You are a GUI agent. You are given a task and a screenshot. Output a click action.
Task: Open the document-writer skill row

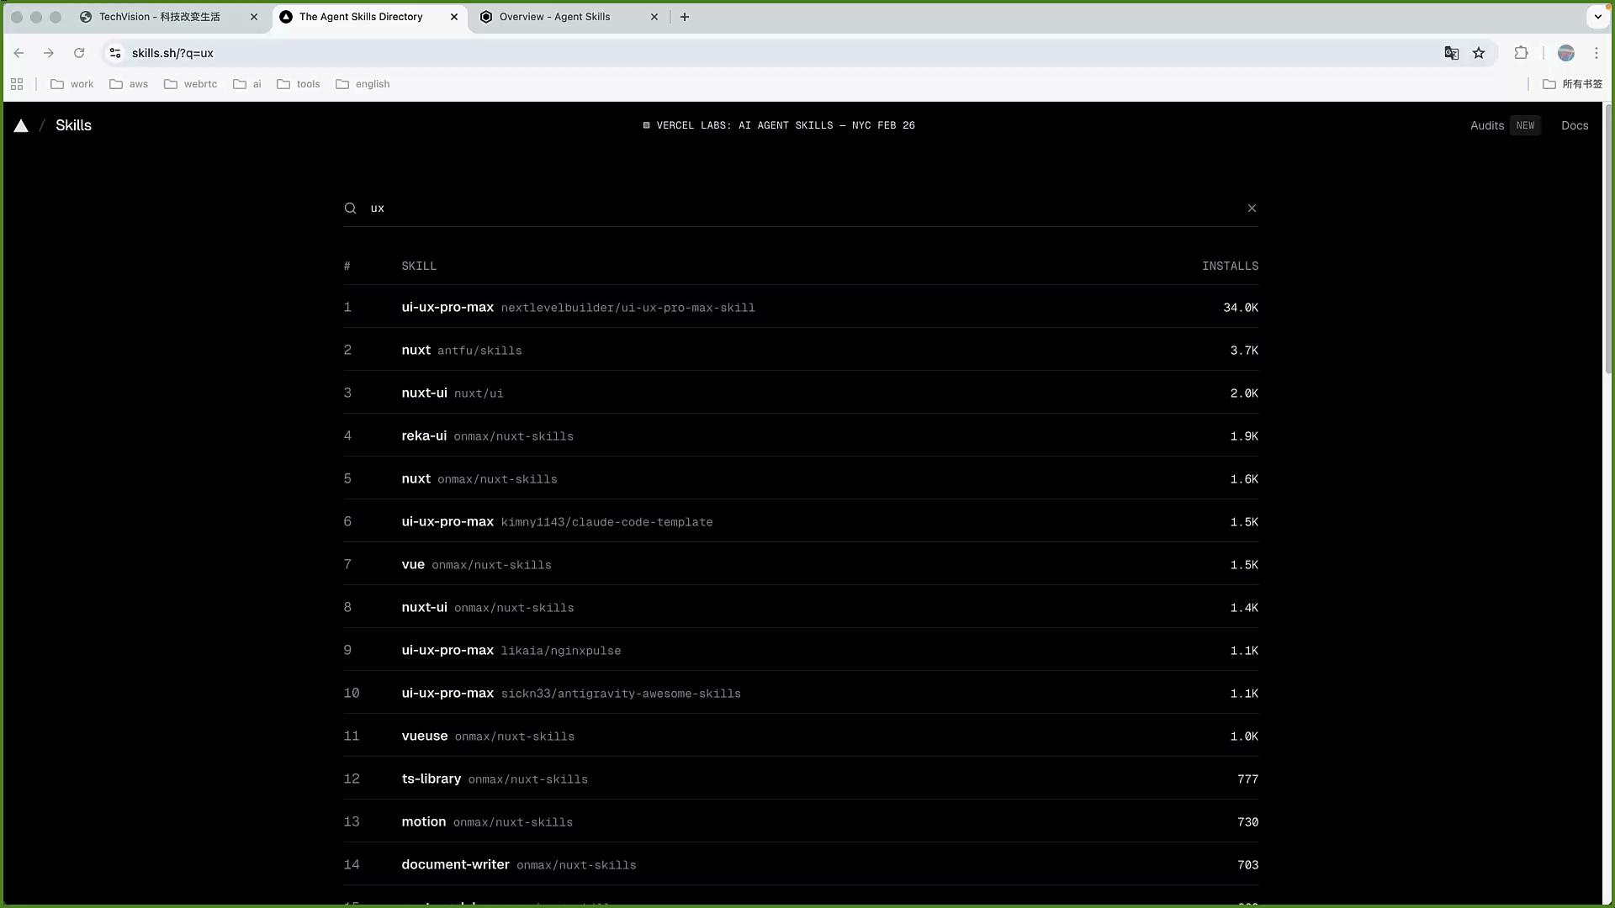click(801, 865)
